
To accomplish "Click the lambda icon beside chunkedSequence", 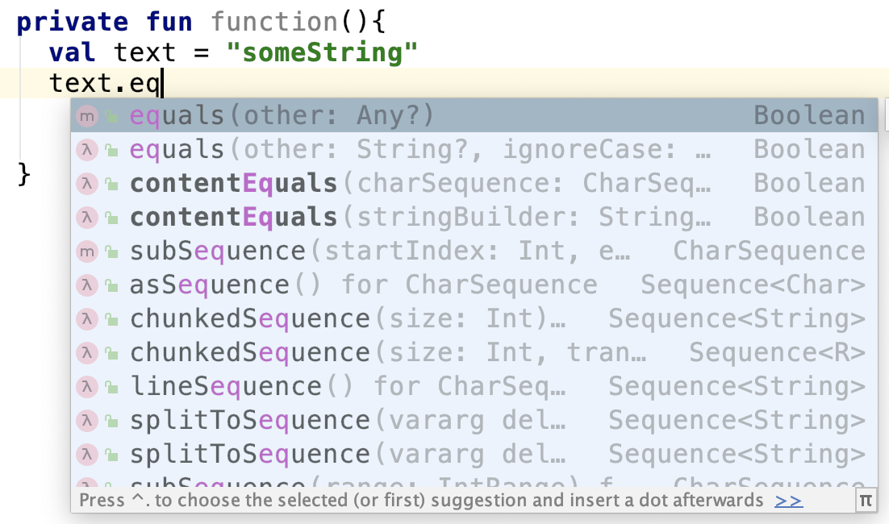I will point(86,318).
